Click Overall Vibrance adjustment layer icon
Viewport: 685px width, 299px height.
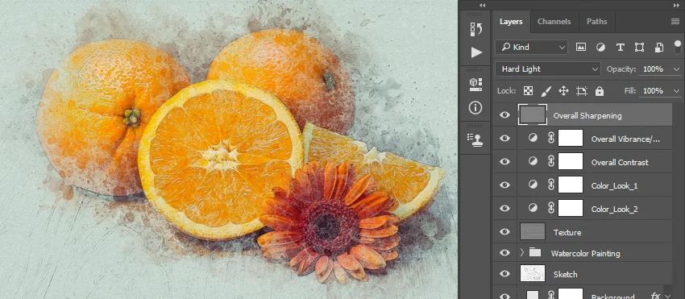533,138
